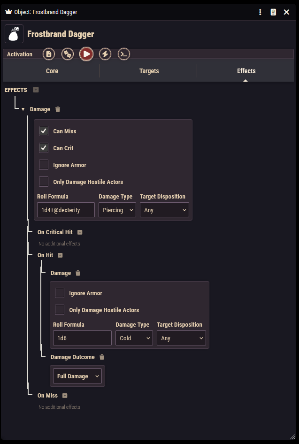The height and width of the screenshot is (444, 299).
Task: Click the 1d4+@dexterity roll formula field
Action: 66,210
